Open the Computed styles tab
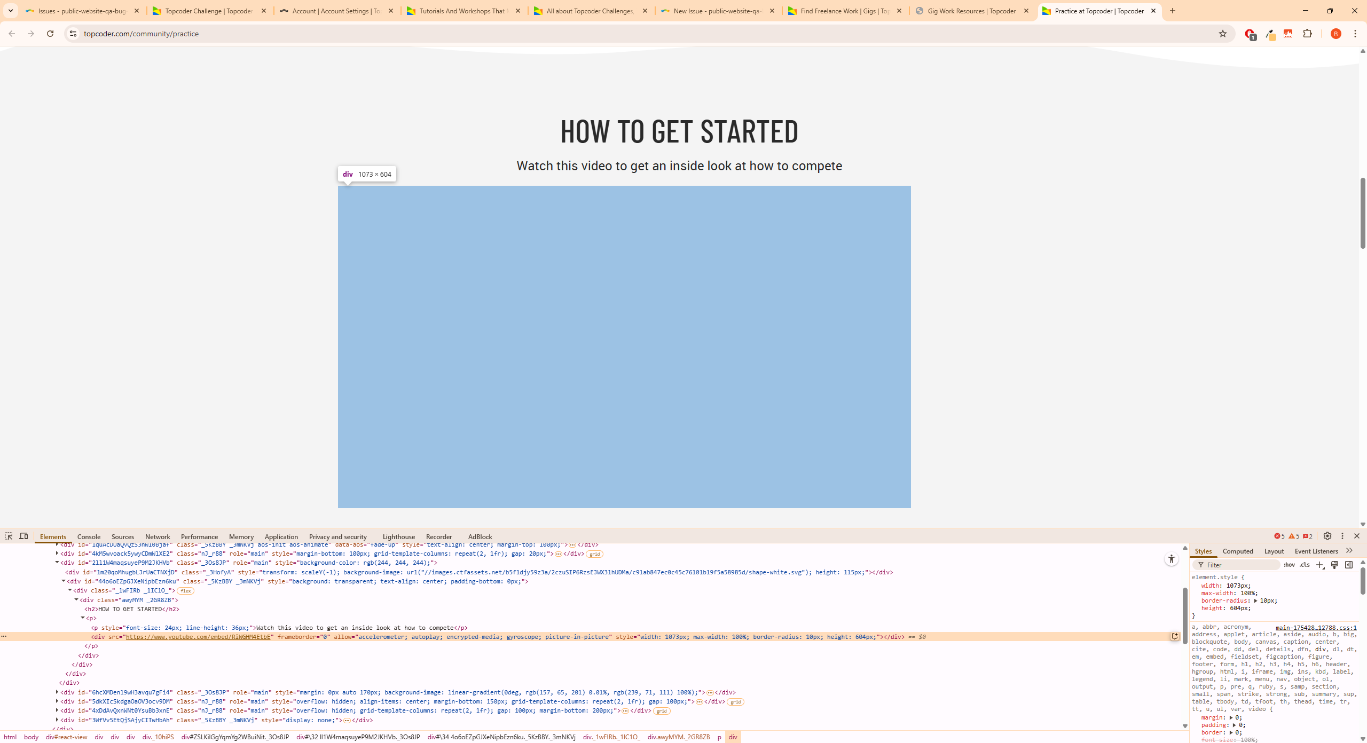 click(1237, 551)
